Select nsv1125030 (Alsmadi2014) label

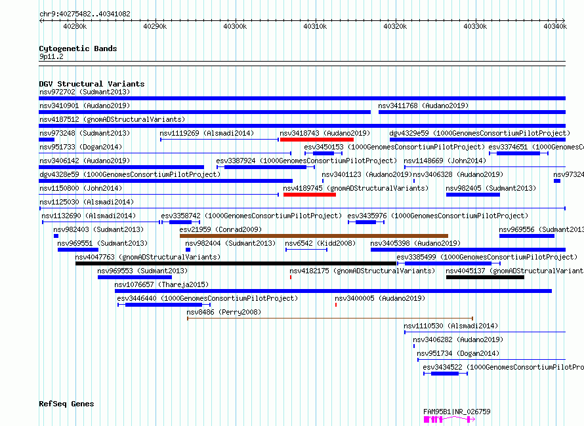click(x=87, y=202)
